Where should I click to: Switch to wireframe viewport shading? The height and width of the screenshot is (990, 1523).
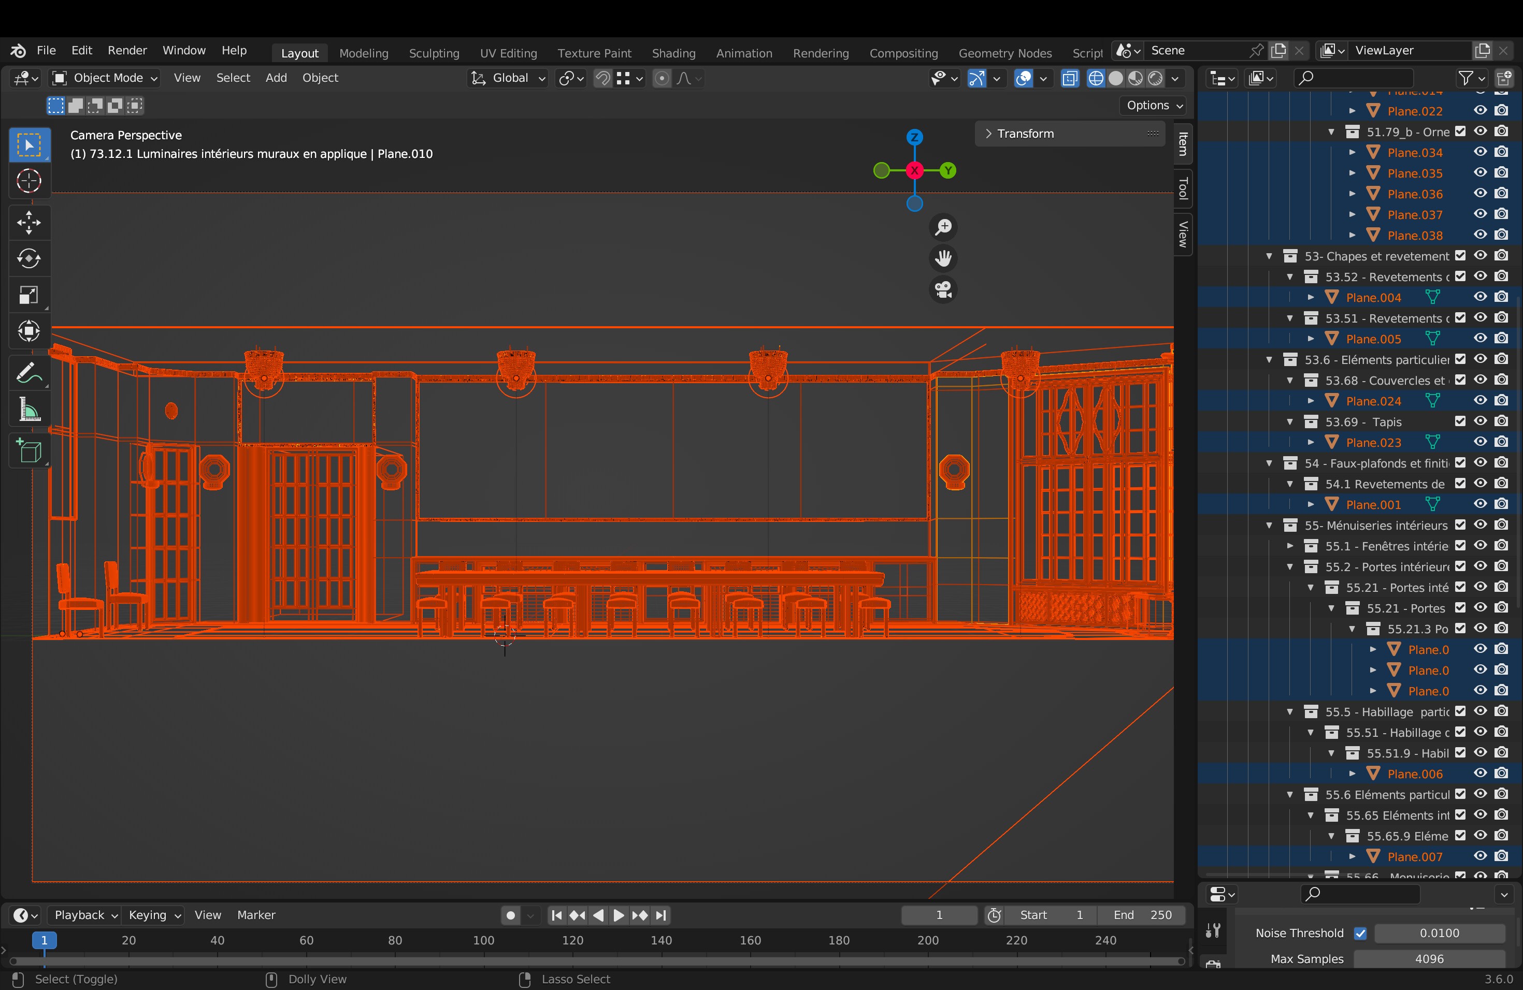[x=1096, y=78]
